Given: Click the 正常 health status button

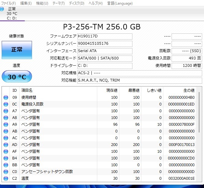Looking at the screenshot, I should click(17, 50).
